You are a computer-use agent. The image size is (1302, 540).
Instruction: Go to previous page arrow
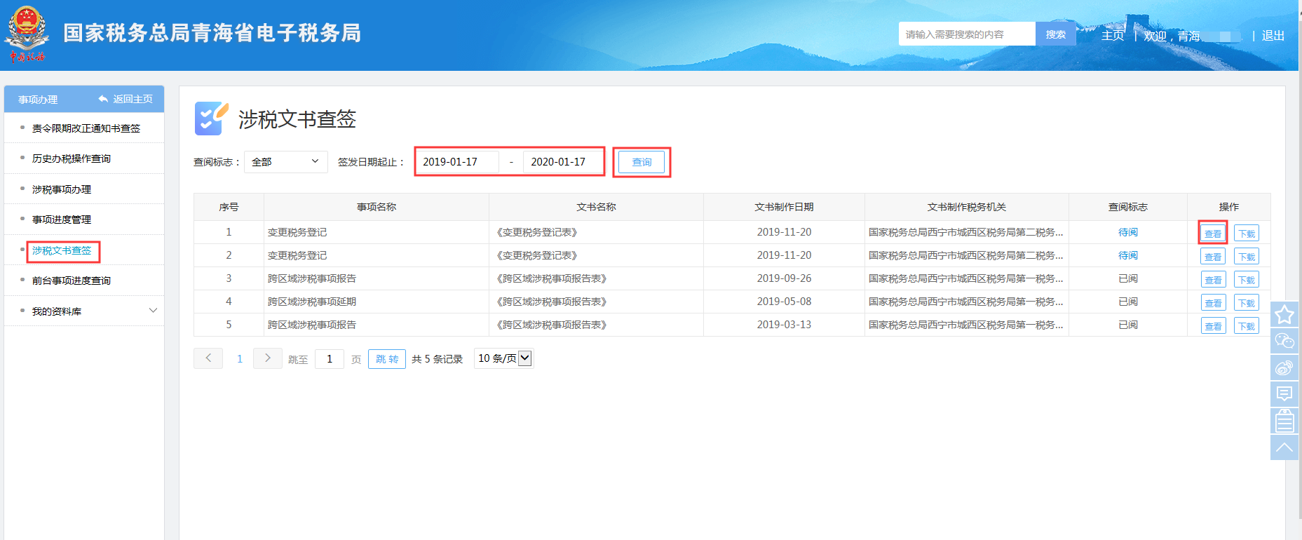pos(208,358)
